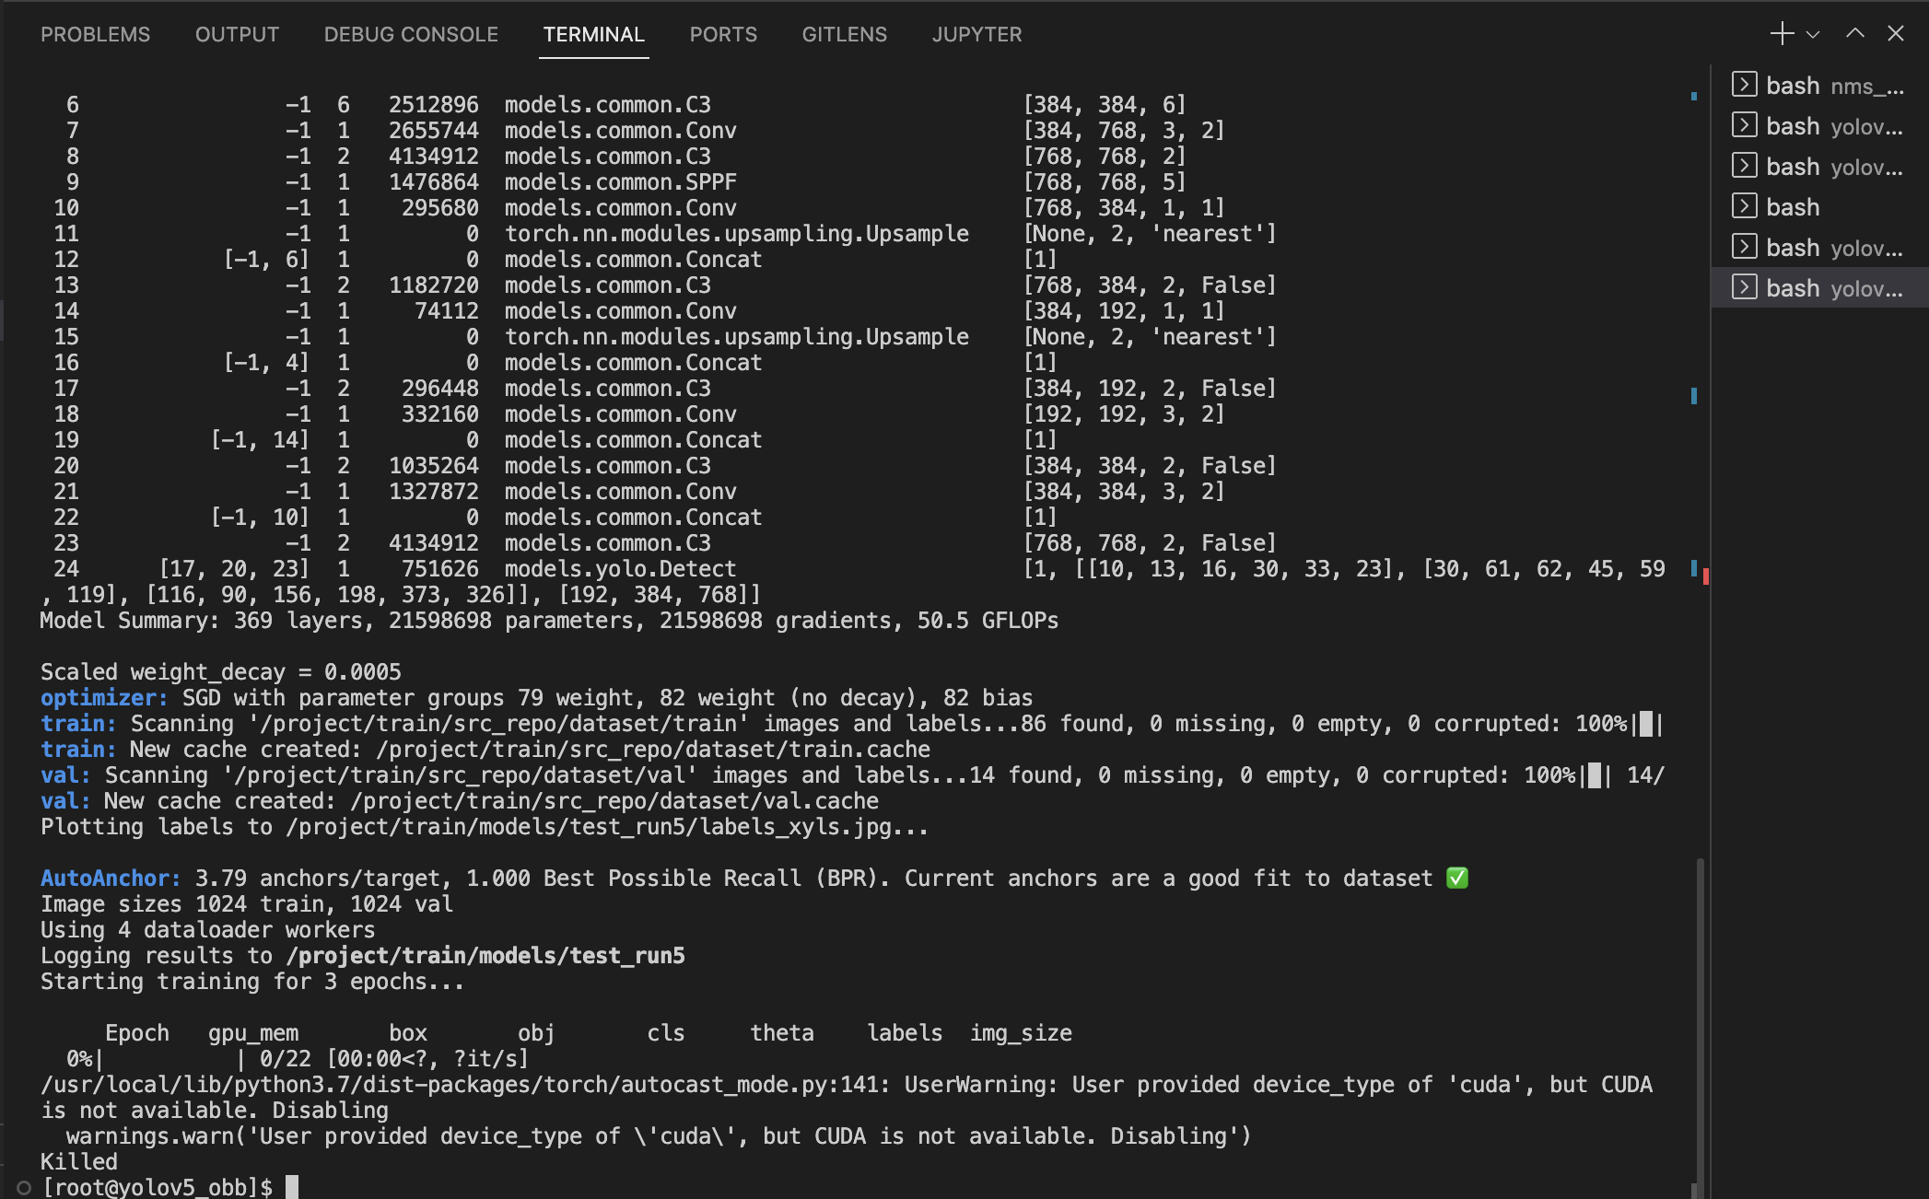Select the highlighted active bash yolov terminal

pyautogui.click(x=1819, y=287)
